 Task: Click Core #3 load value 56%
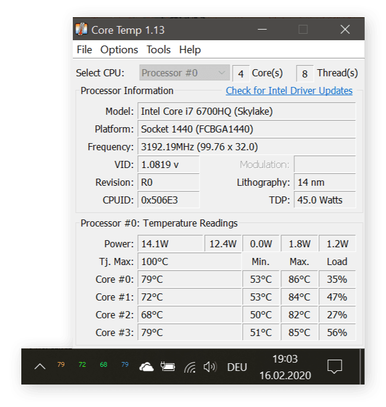click(337, 332)
